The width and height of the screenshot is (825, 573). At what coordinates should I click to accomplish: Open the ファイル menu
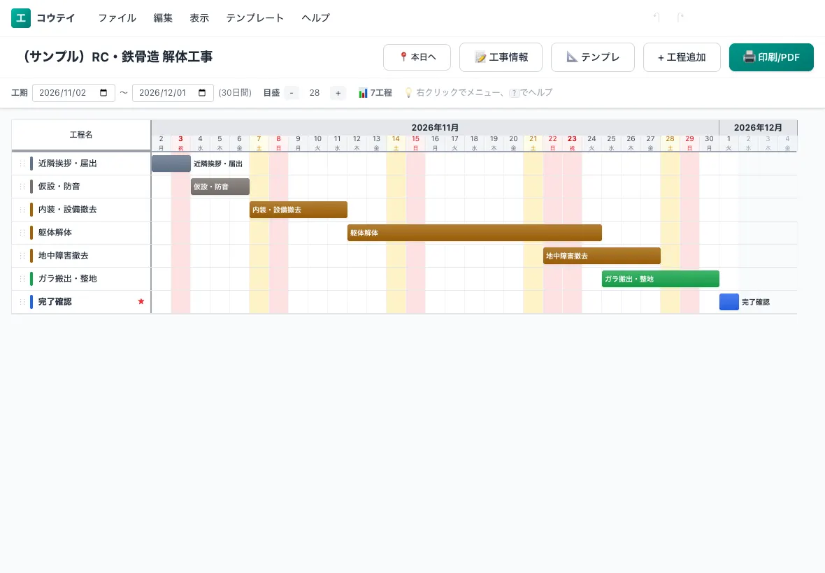pyautogui.click(x=117, y=18)
